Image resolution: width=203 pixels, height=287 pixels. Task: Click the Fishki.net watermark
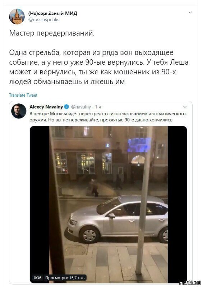click(190, 283)
